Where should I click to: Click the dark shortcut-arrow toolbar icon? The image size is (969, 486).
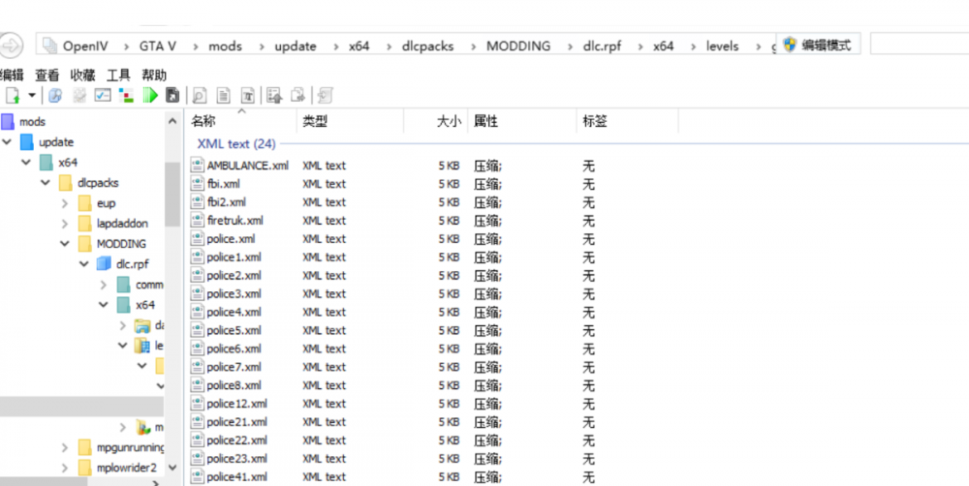[x=172, y=95]
